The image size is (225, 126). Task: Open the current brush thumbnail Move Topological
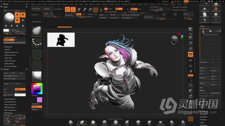pos(37,31)
